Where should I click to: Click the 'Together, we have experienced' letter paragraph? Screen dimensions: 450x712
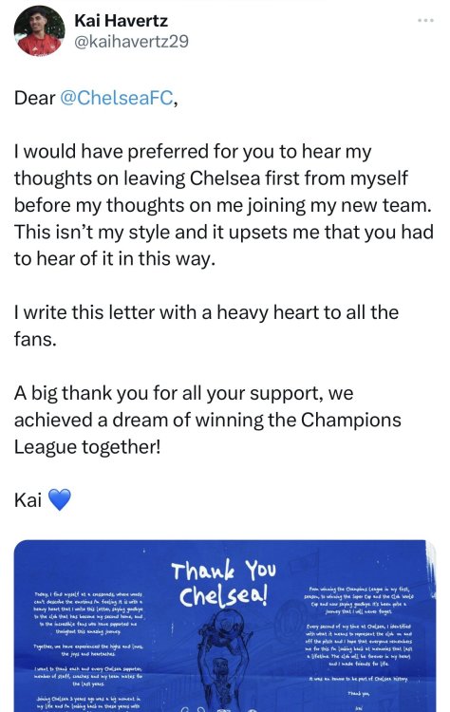coord(88,650)
